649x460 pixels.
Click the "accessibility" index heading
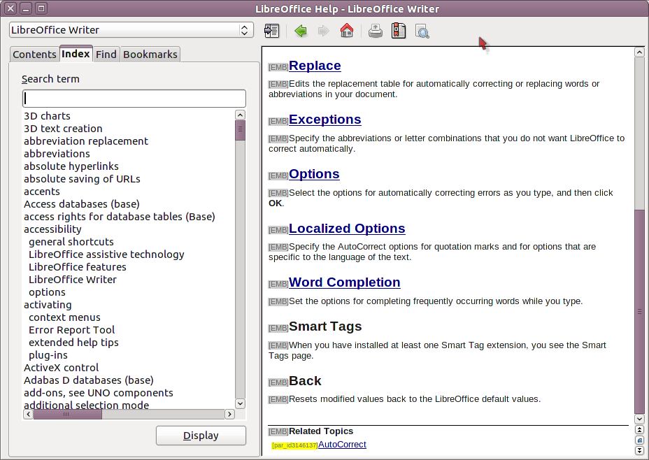pos(52,229)
